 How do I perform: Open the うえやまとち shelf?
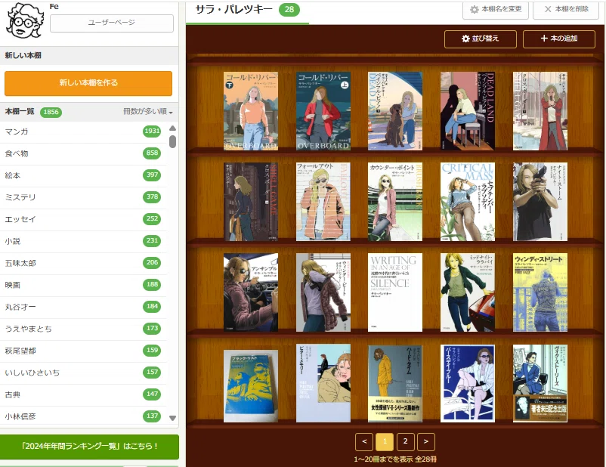point(83,329)
